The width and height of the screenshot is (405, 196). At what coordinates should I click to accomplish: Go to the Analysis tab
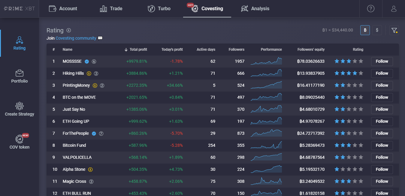click(255, 9)
